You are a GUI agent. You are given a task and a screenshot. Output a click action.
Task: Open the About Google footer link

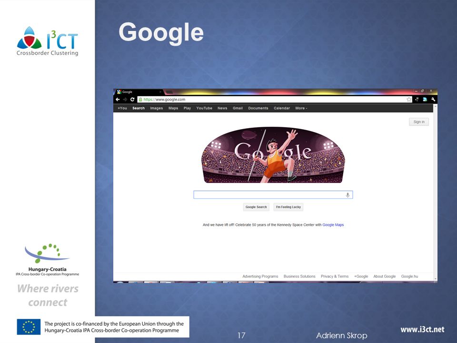tap(385, 276)
